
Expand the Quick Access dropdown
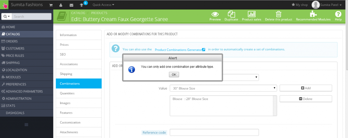(103, 5)
